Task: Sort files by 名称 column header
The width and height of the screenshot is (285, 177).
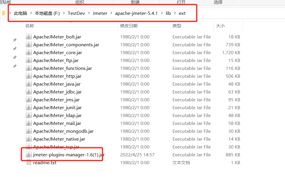Action: pyautogui.click(x=30, y=26)
